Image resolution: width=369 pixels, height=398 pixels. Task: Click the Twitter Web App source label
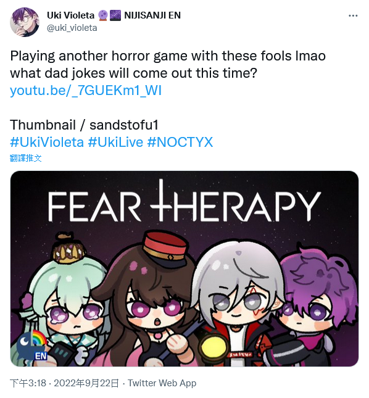[162, 383]
